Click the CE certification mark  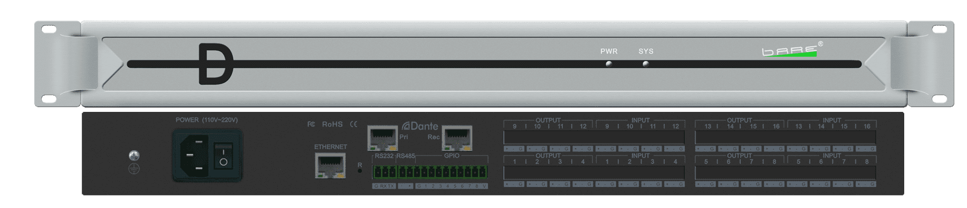coord(353,124)
